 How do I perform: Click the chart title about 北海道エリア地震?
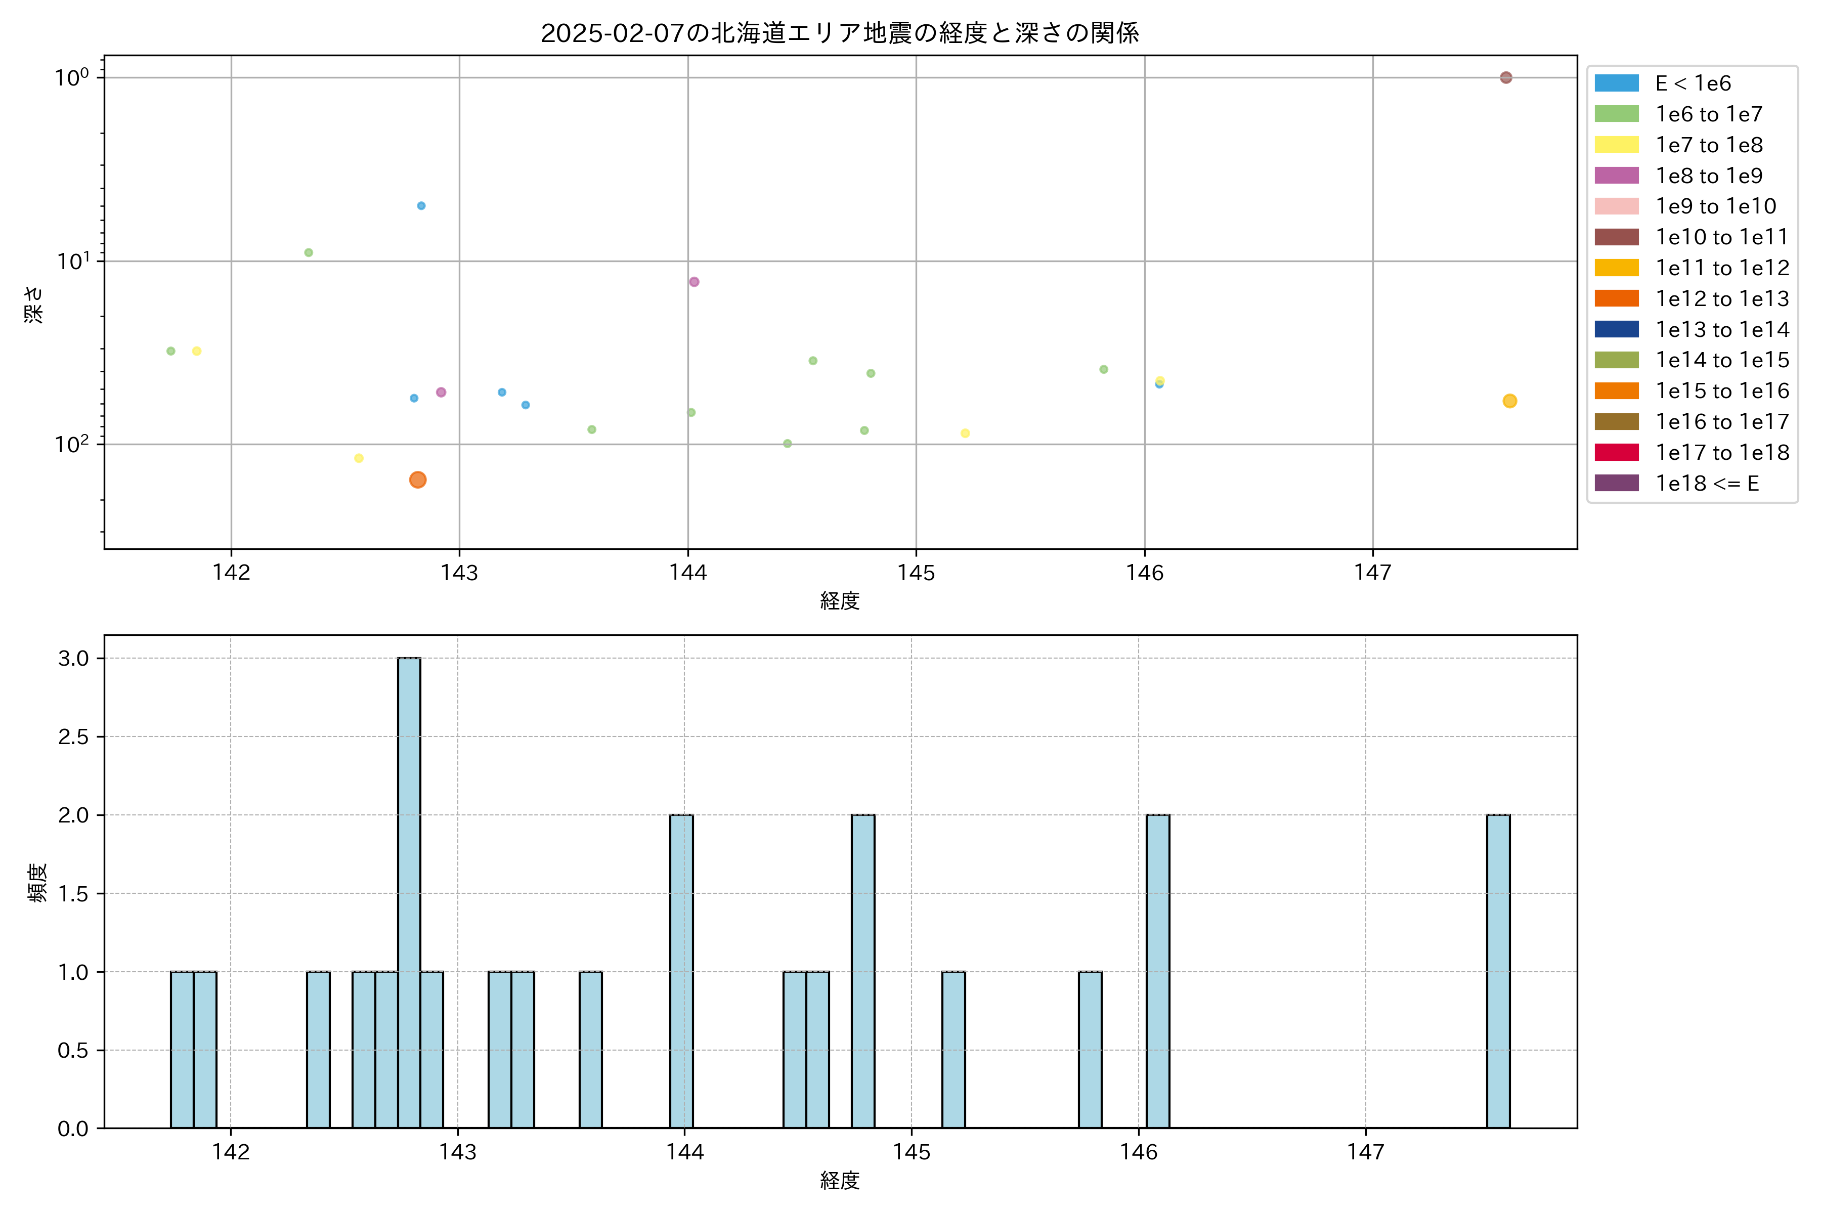[839, 33]
